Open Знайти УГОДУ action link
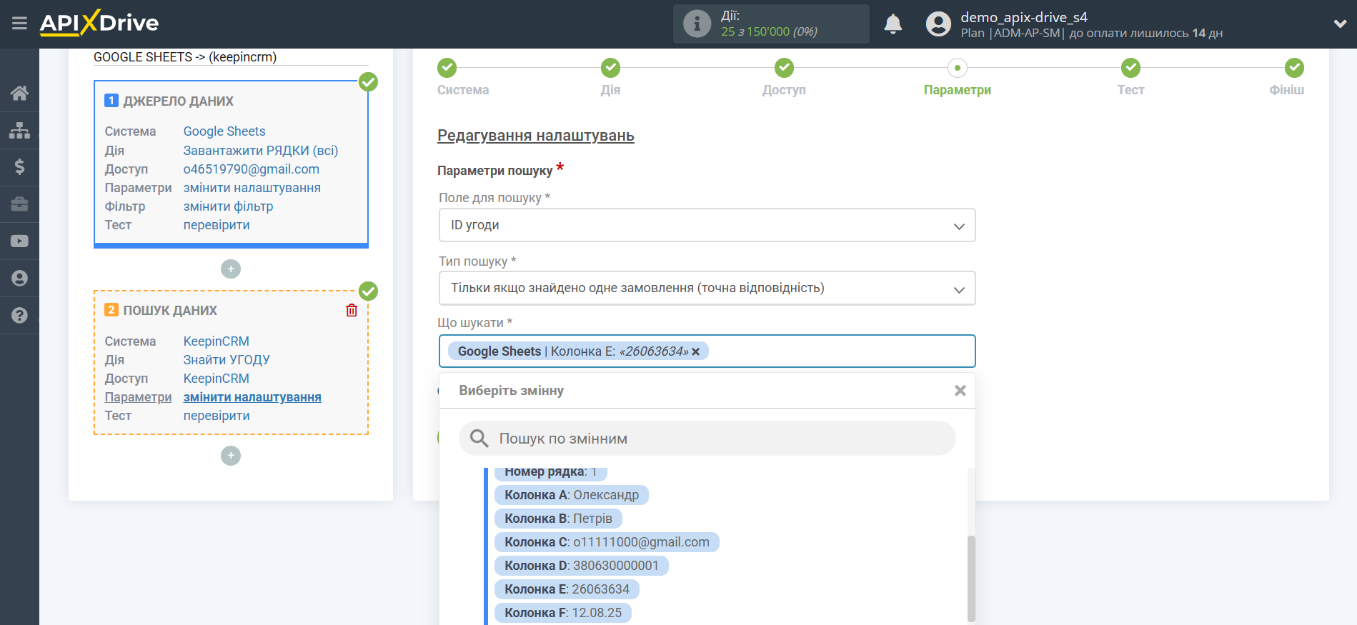This screenshot has height=625, width=1357. pos(227,360)
